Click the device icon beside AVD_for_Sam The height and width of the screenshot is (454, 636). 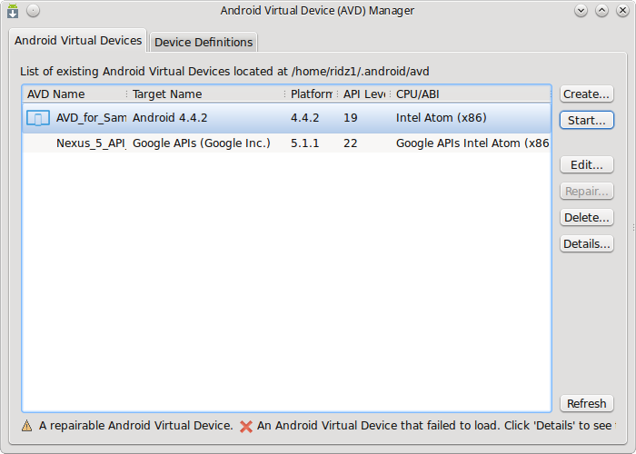coord(38,118)
